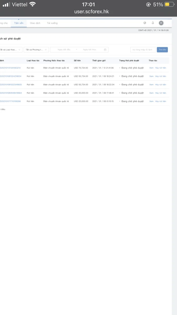Tap the cellular signal bars icon
This screenshot has height=315, width=177.
(6, 4)
